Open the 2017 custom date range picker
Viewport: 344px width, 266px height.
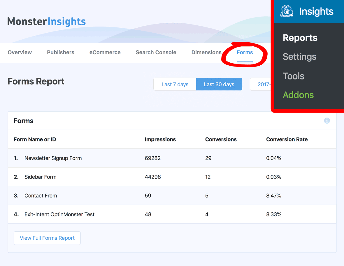pos(264,84)
